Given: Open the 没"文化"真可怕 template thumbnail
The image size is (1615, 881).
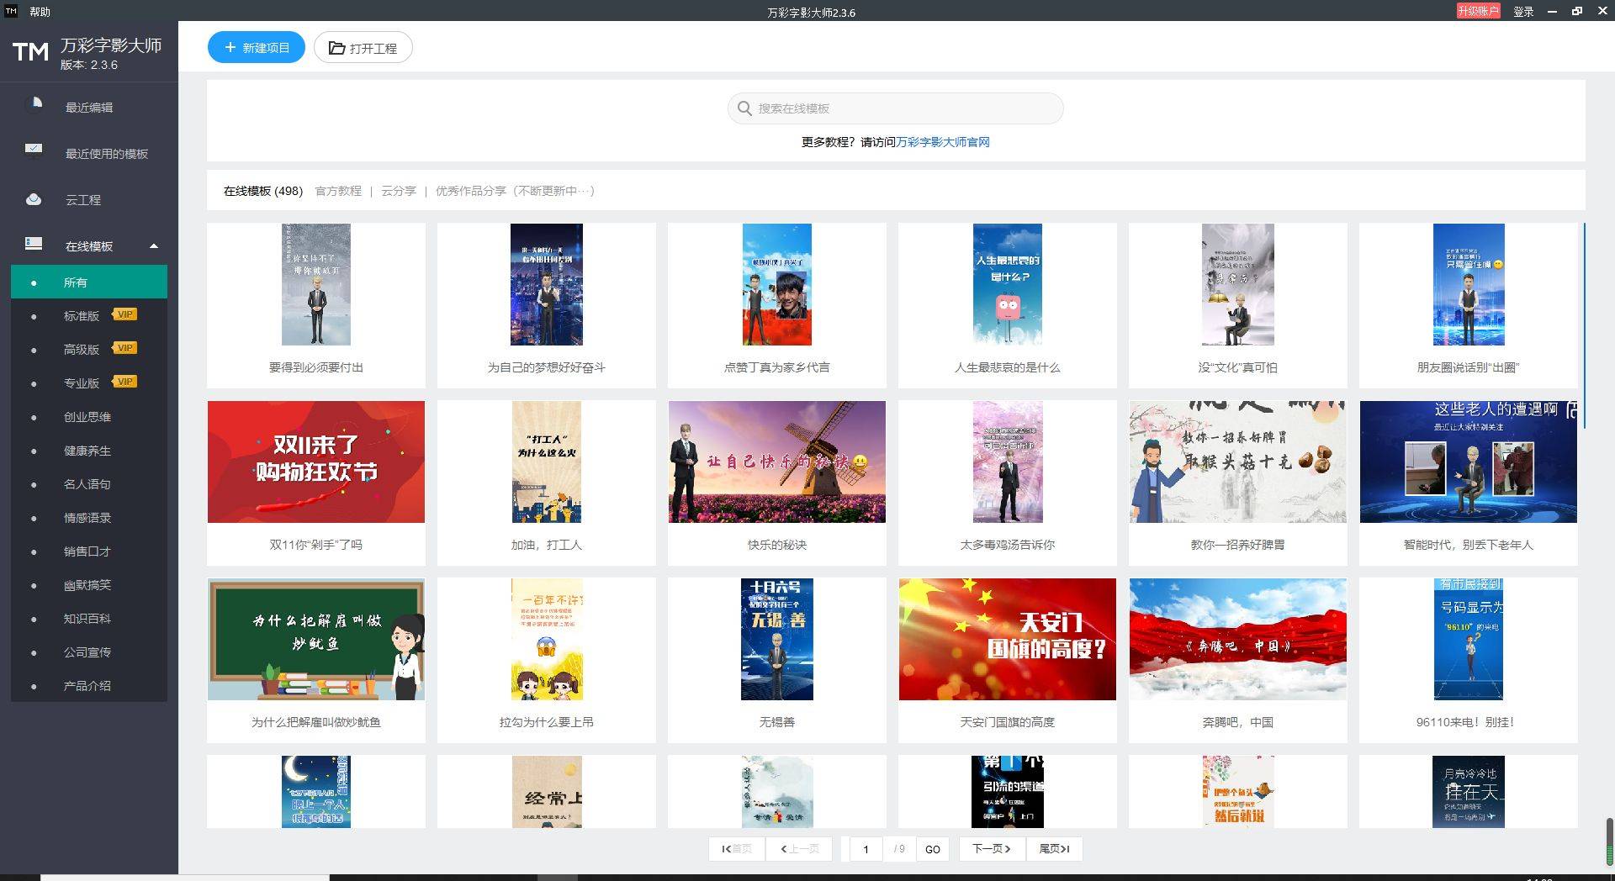Looking at the screenshot, I should (x=1238, y=284).
